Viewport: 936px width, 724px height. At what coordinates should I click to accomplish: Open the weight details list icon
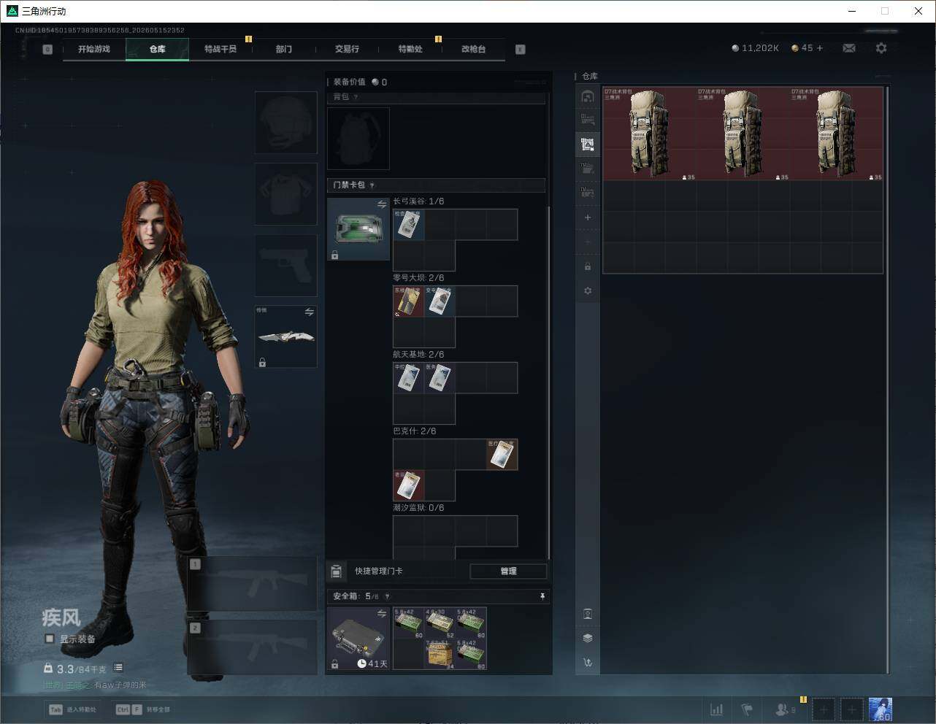(x=118, y=668)
